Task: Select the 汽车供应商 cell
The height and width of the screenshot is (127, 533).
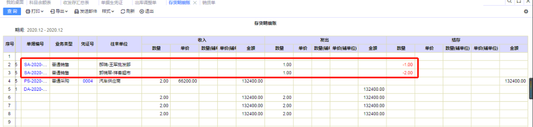Action: [x=119, y=81]
